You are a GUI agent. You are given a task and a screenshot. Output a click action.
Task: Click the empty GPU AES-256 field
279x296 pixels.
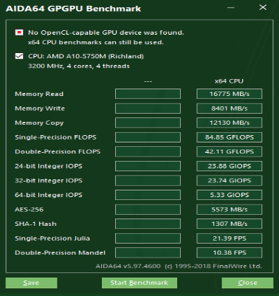[148, 210]
